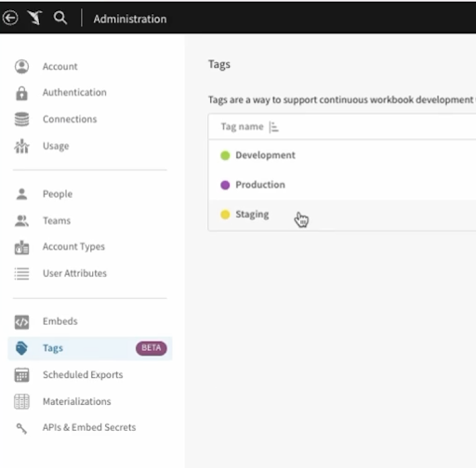The height and width of the screenshot is (468, 476).
Task: Click the Usage chart icon
Action: tap(21, 146)
